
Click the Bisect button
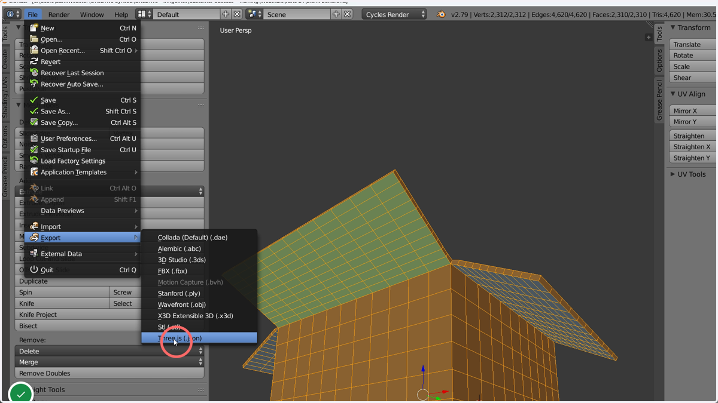tap(78, 326)
